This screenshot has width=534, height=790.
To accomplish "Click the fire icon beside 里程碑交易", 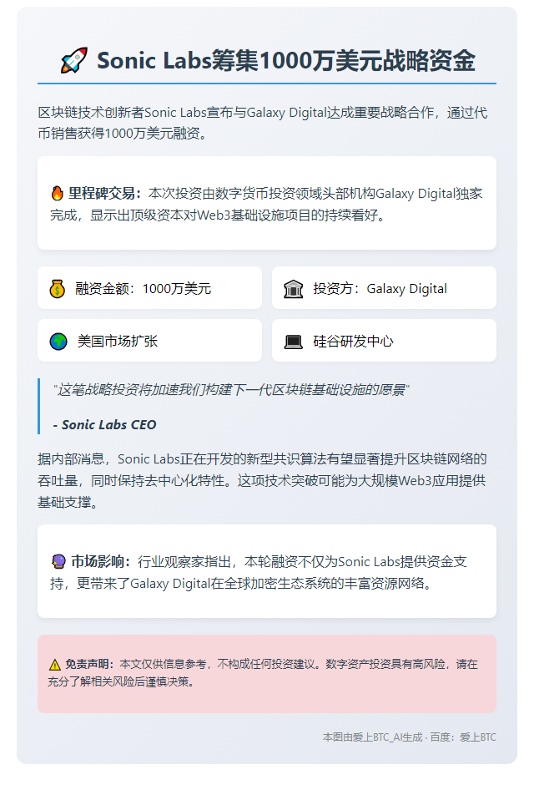I will 58,194.
